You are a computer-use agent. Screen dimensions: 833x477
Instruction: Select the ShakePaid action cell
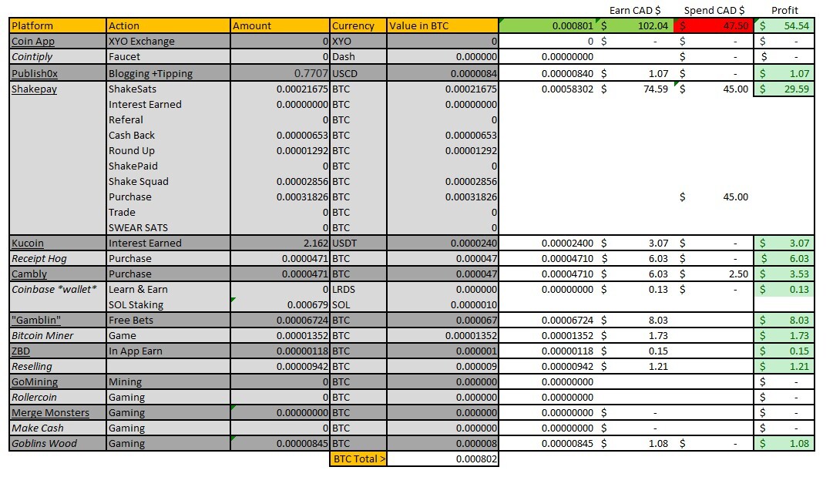coord(169,166)
